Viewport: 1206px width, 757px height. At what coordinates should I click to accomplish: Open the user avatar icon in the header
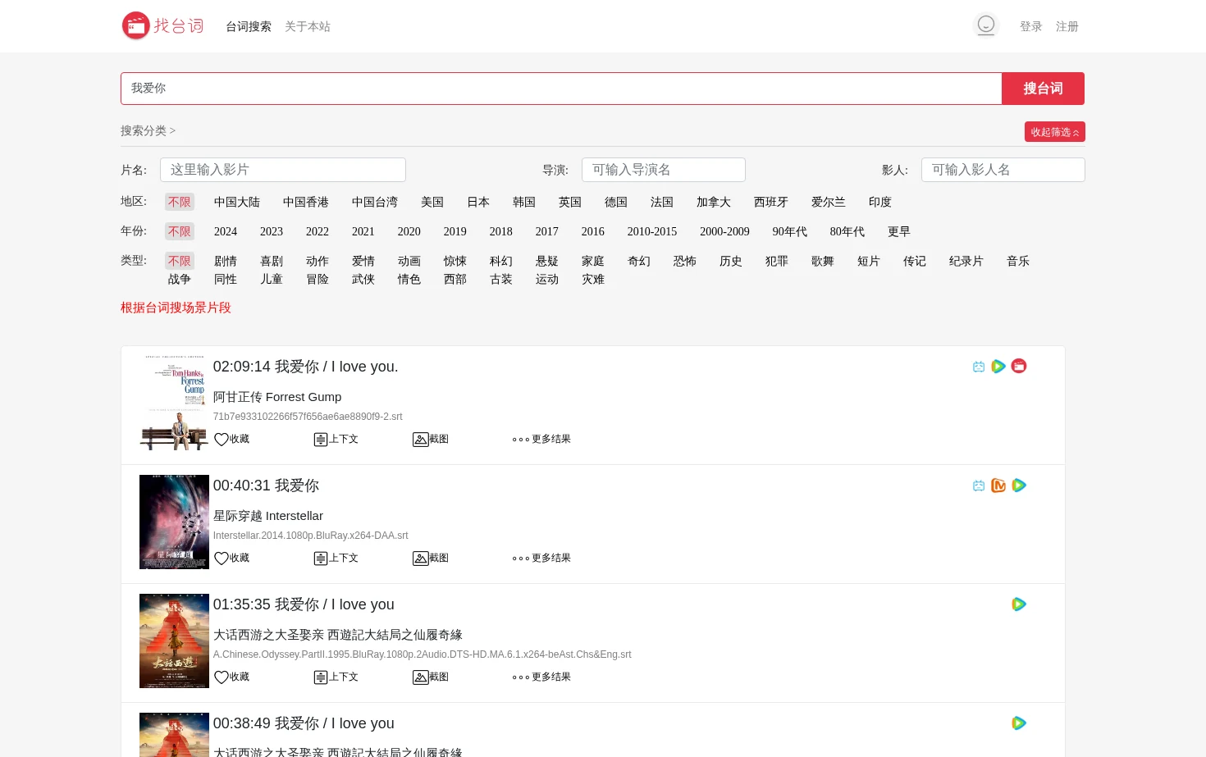coord(986,25)
